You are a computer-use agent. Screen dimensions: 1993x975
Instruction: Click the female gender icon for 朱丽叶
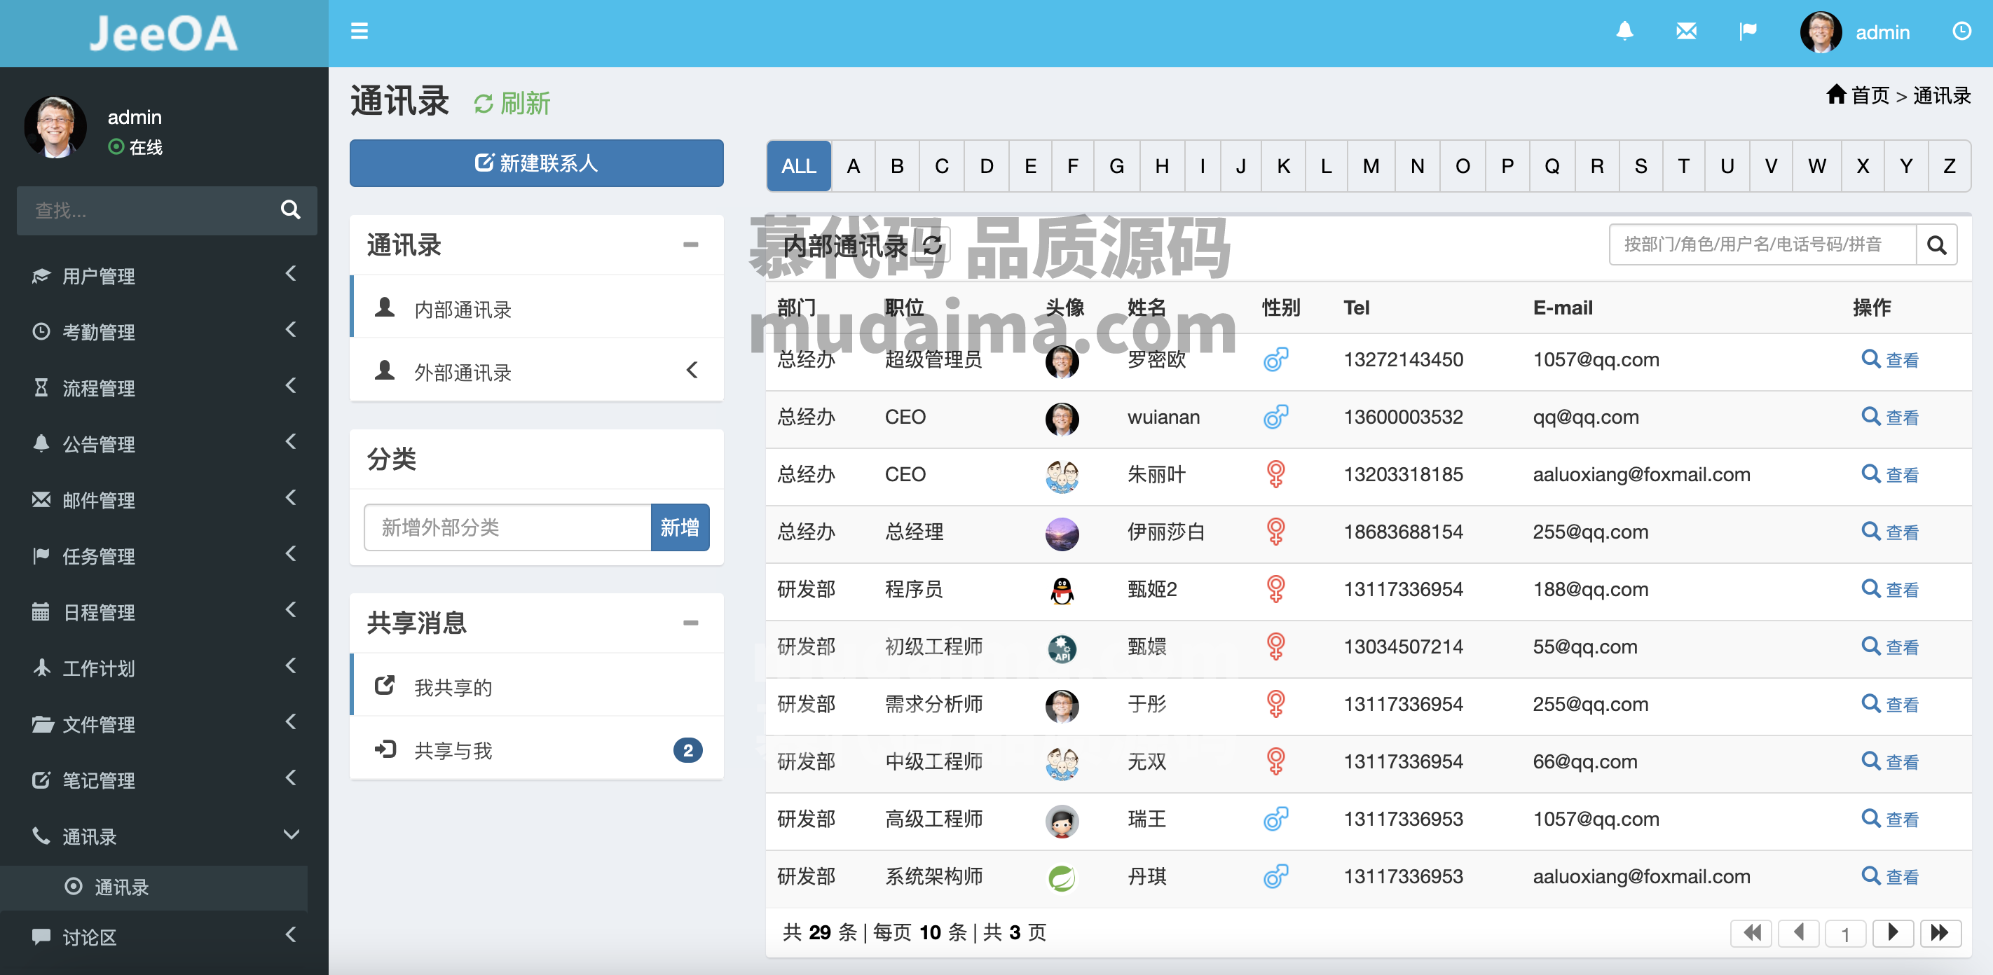click(x=1276, y=474)
